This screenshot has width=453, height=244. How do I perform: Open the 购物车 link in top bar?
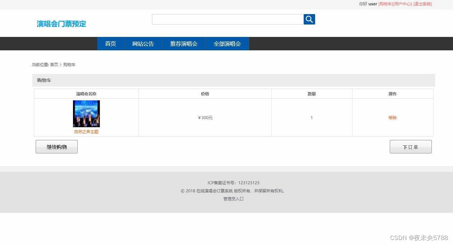[x=385, y=4]
